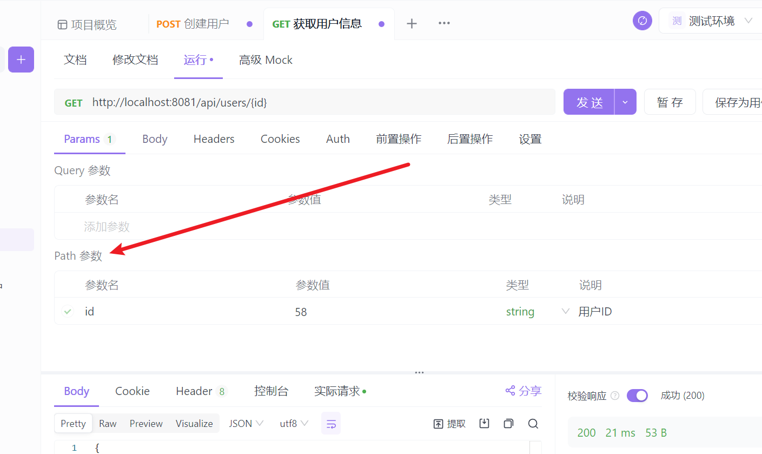Screen dimensions: 762x454
Task: Switch to the 项目概览 tab
Action: [x=87, y=24]
